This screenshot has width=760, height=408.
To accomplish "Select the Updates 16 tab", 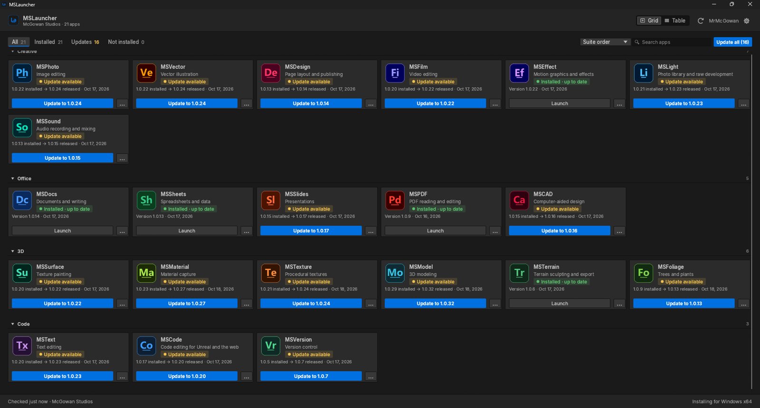I will click(x=85, y=42).
